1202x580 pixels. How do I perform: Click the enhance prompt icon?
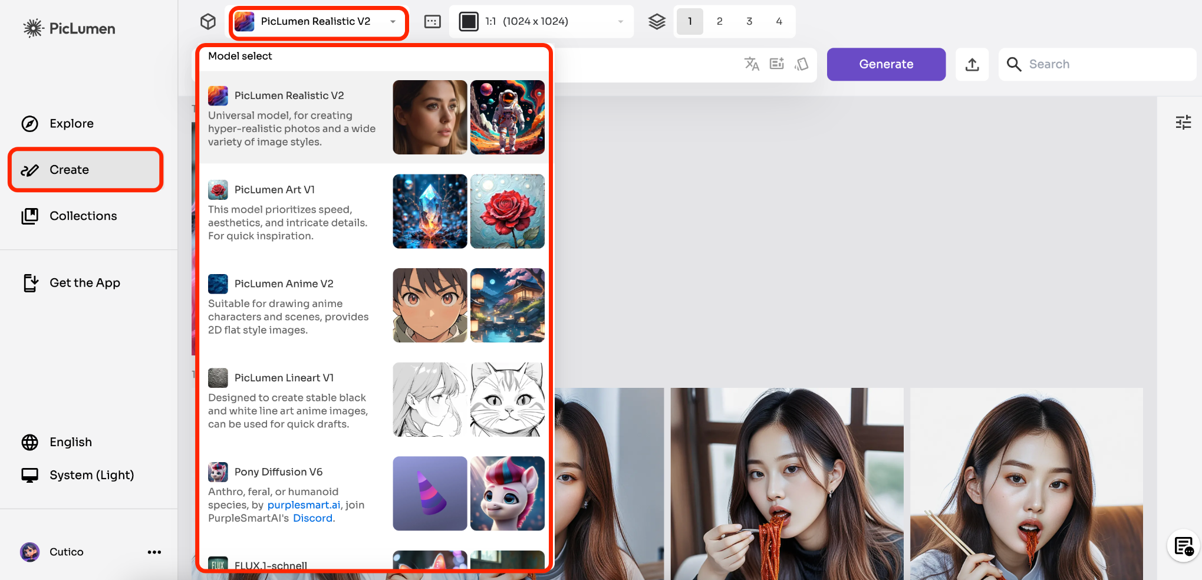pos(777,64)
